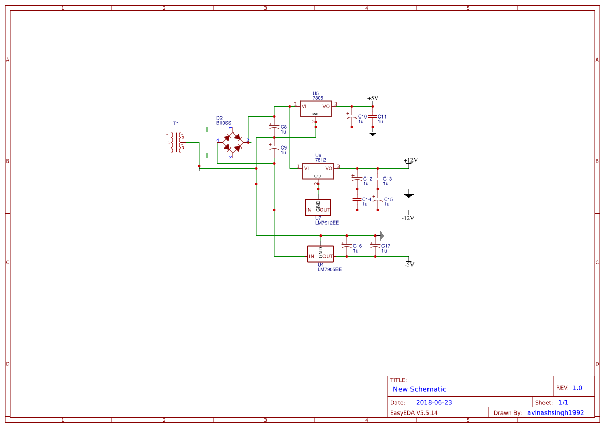This screenshot has width=605, height=428.
Task: Click the 'Drawn By:' field label
Action: pyautogui.click(x=507, y=412)
